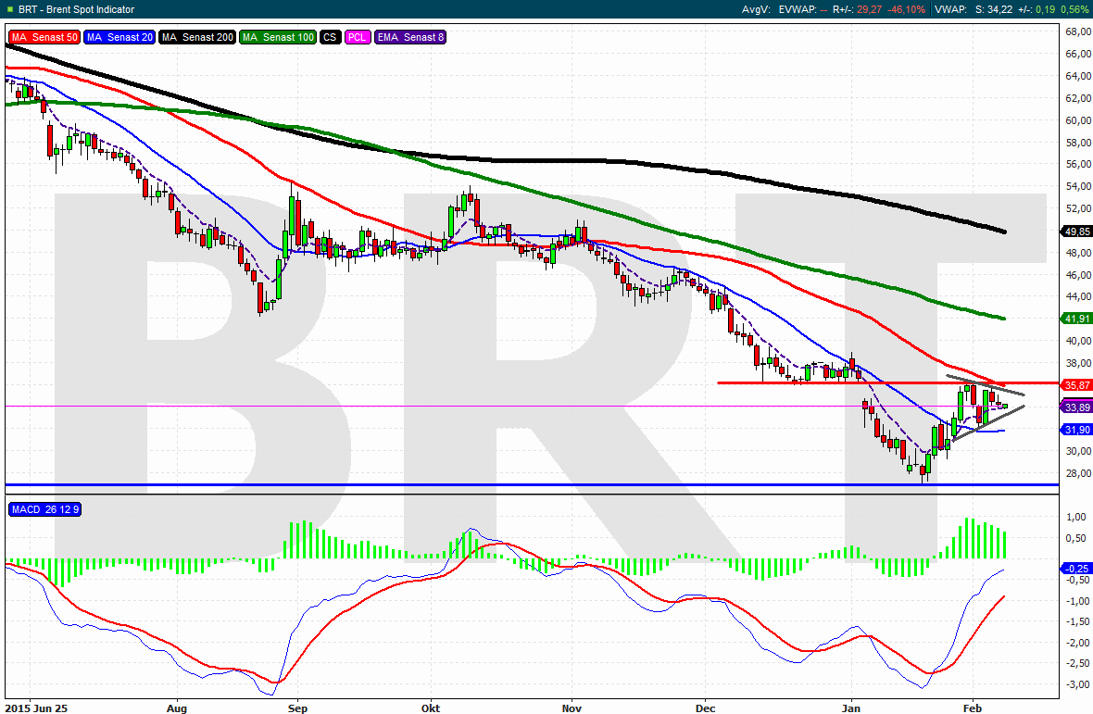Click the 41,91 green price tag
The height and width of the screenshot is (714, 1093).
pos(1077,319)
